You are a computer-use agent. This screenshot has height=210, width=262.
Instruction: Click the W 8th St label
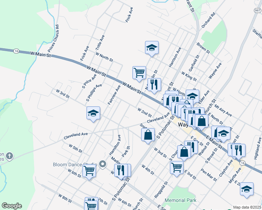point(65,198)
